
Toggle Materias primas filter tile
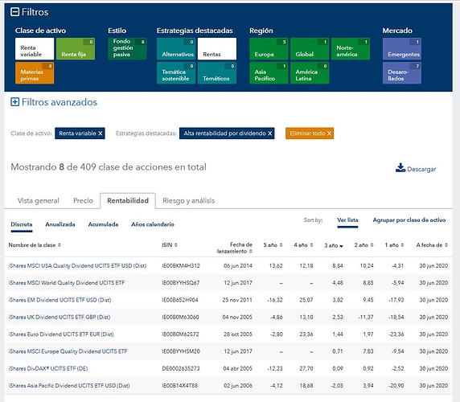[x=35, y=73]
